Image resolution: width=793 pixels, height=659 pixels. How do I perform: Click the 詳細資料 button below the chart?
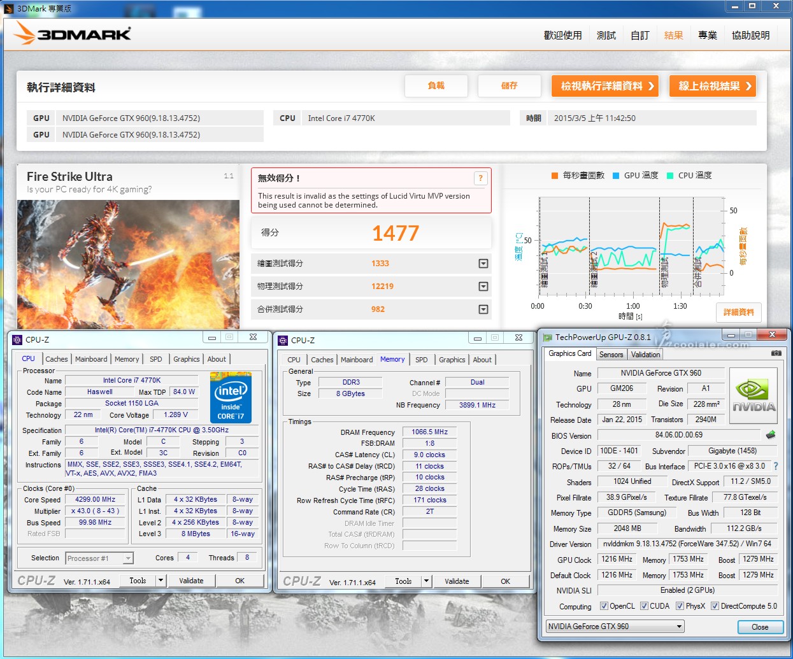tap(739, 312)
